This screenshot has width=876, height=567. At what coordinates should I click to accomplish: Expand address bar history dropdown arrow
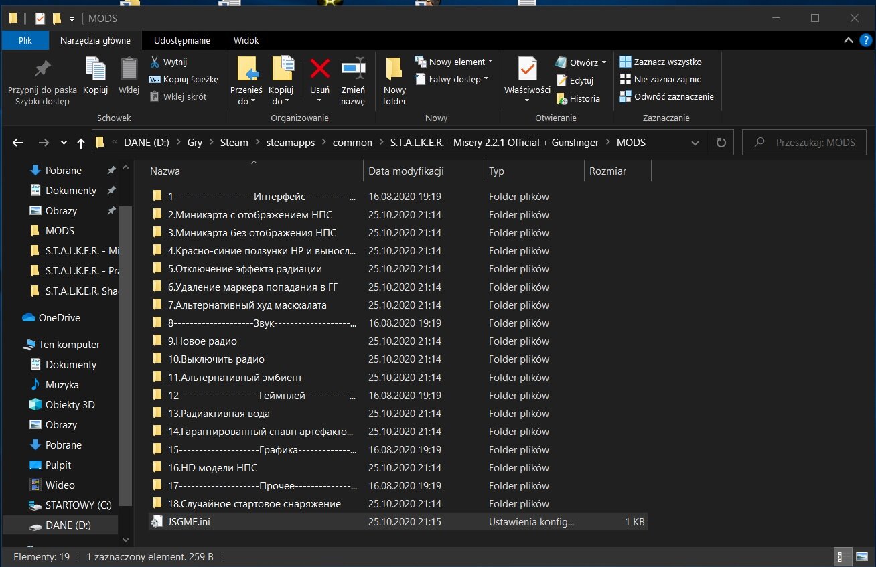(x=695, y=143)
